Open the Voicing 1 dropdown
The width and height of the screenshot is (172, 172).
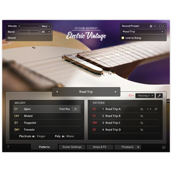[x=145, y=96]
